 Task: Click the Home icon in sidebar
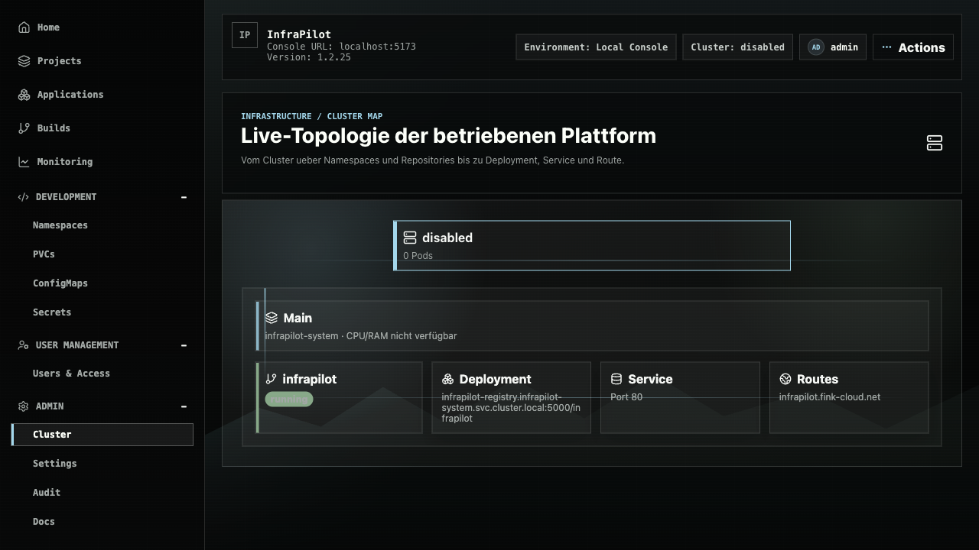tap(24, 27)
